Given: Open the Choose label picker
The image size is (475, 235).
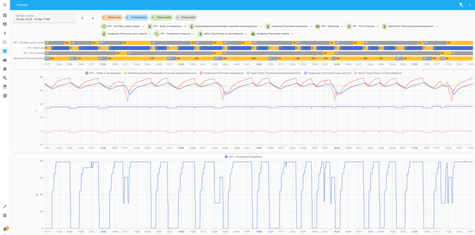Looking at the screenshot, I should click(186, 18).
